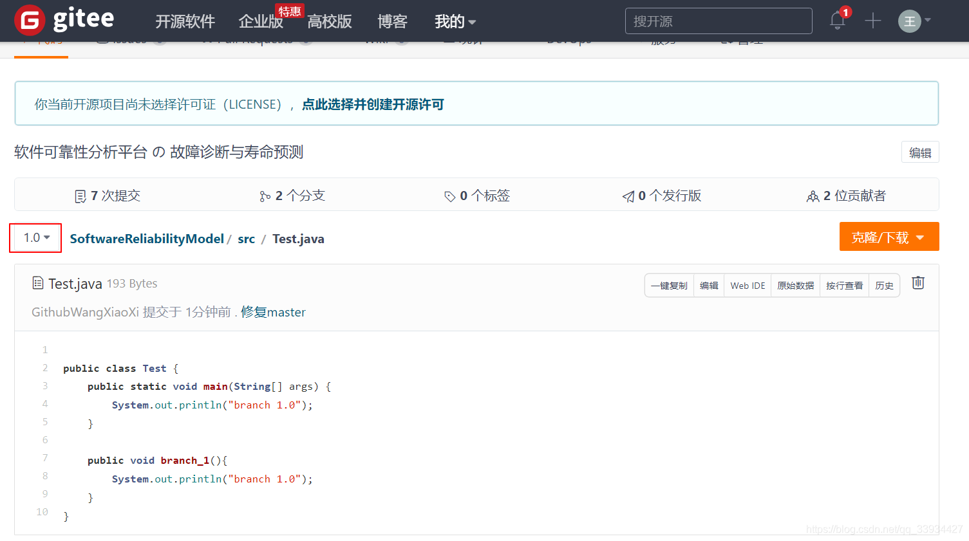969x541 pixels.
Task: Click the tags icon
Action: [449, 196]
